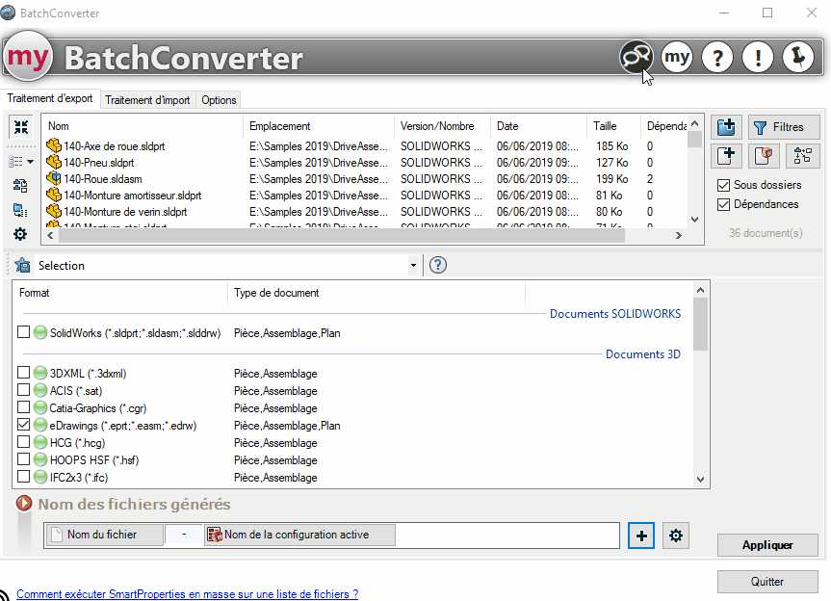831x601 pixels.
Task: Check the Catia-Graphics (*.cgr) checkbox
Action: [x=23, y=407]
